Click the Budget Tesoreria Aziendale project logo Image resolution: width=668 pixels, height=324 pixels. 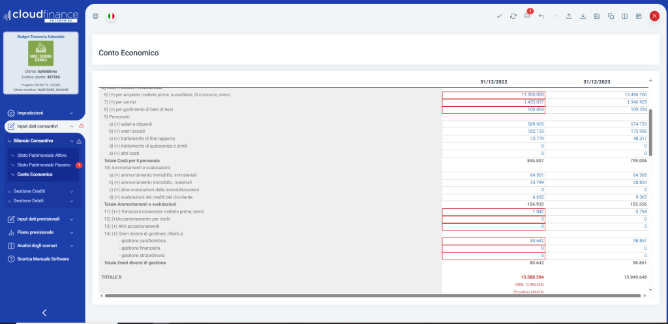[x=40, y=53]
